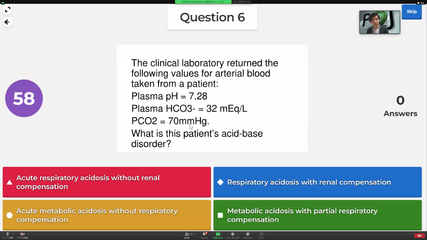Viewport: 427px width, 240px height.
Task: Select the red triangle answer option
Action: 107,182
